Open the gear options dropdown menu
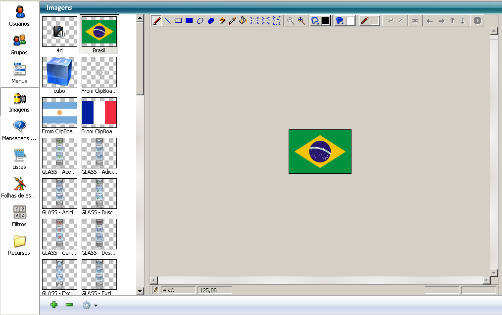The width and height of the screenshot is (502, 315). pyautogui.click(x=89, y=305)
